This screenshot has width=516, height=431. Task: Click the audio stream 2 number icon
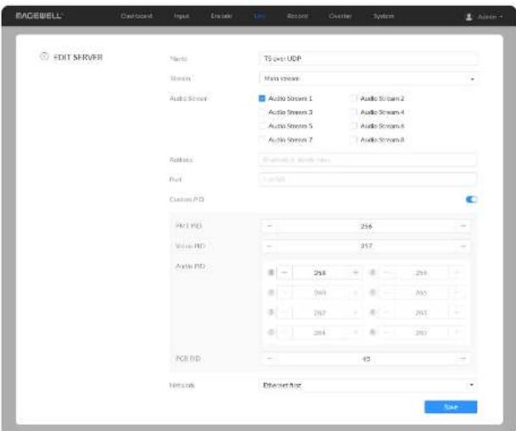[x=373, y=273]
